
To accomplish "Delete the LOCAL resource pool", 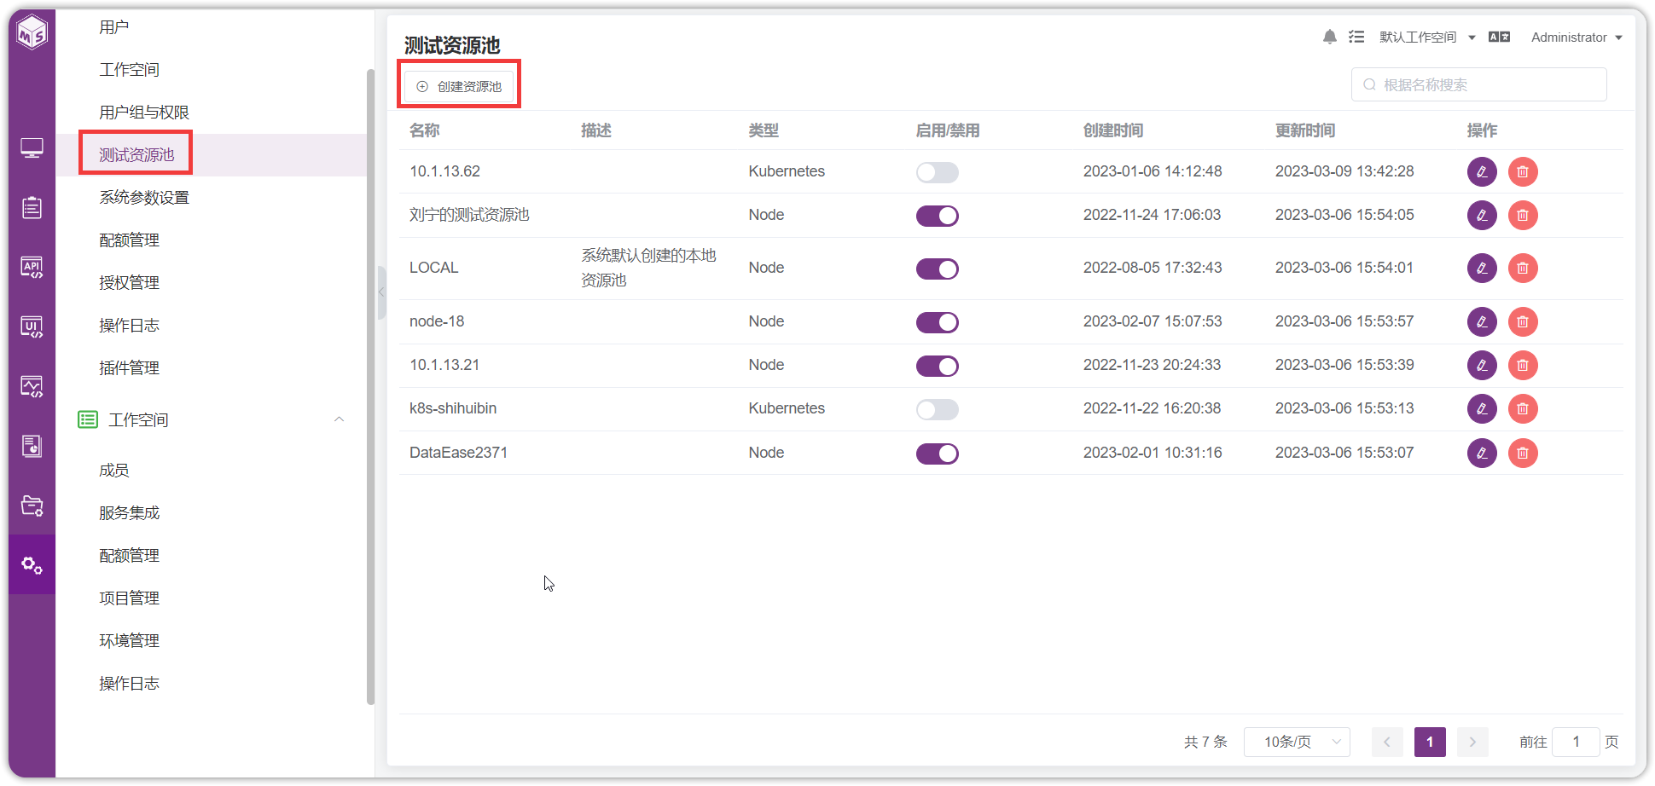I will (x=1523, y=269).
